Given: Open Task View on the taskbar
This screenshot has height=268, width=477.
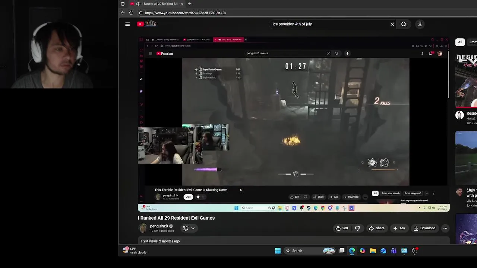Looking at the screenshot, I should [341, 251].
